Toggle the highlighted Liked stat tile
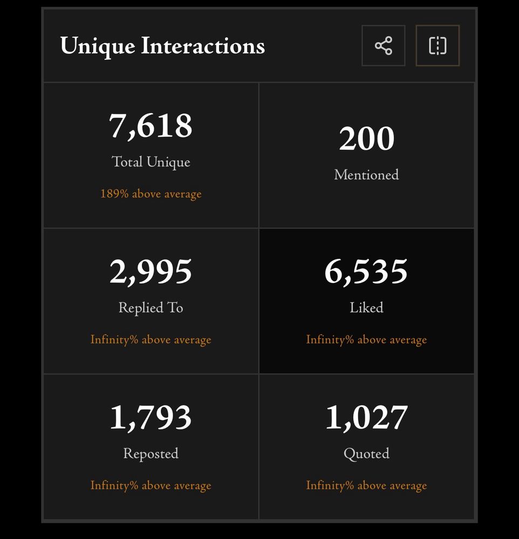519x539 pixels. (x=367, y=299)
